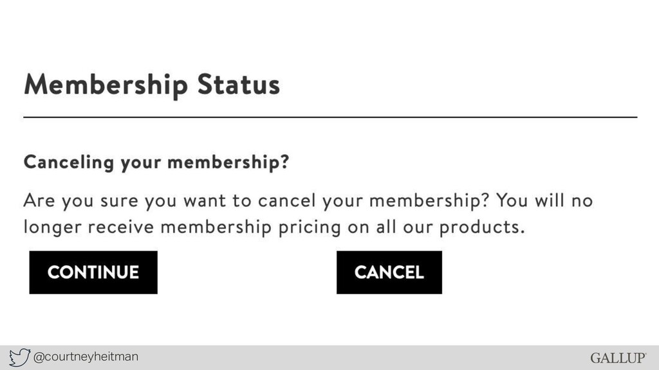Click the "Canceling your membership?" subheading

[x=156, y=163]
